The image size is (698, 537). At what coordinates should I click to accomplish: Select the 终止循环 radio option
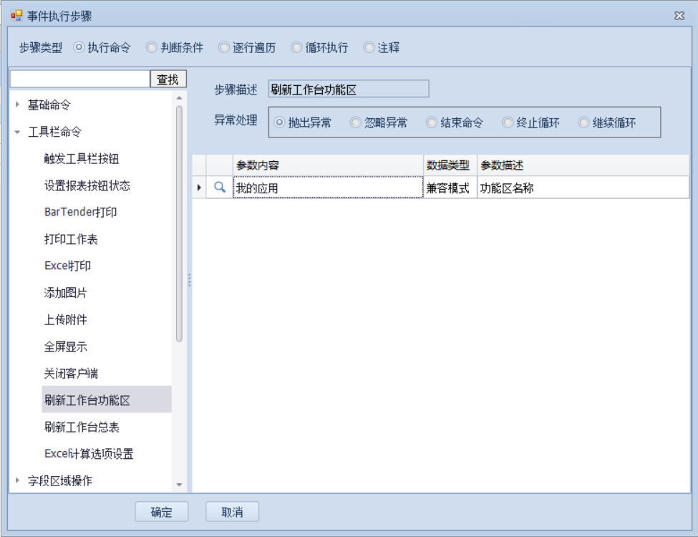click(x=508, y=122)
